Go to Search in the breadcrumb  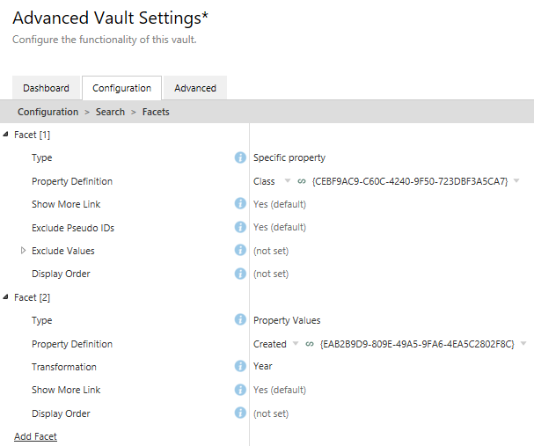coord(110,112)
